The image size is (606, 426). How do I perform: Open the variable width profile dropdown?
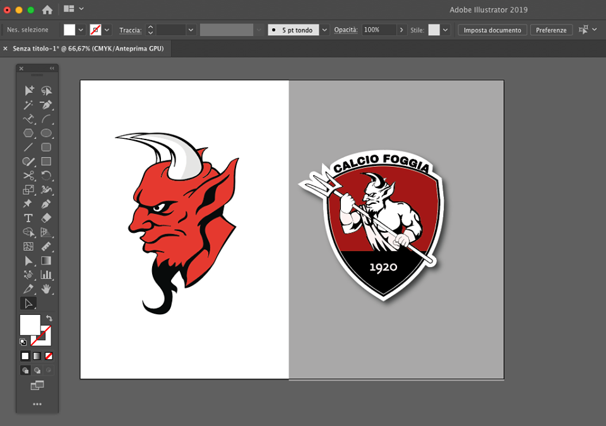click(259, 30)
